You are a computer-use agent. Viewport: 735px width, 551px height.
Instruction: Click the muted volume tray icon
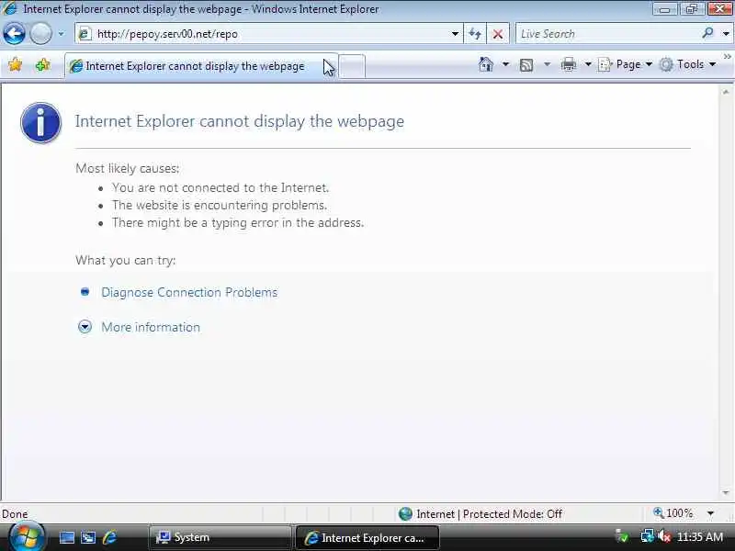pos(663,536)
